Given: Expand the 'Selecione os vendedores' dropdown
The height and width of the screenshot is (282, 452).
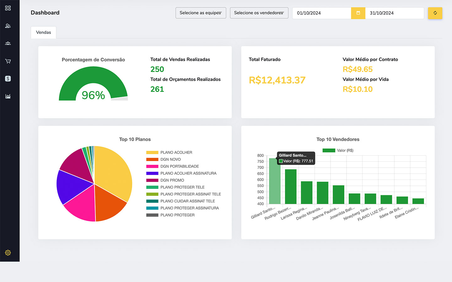Looking at the screenshot, I should pos(259,13).
